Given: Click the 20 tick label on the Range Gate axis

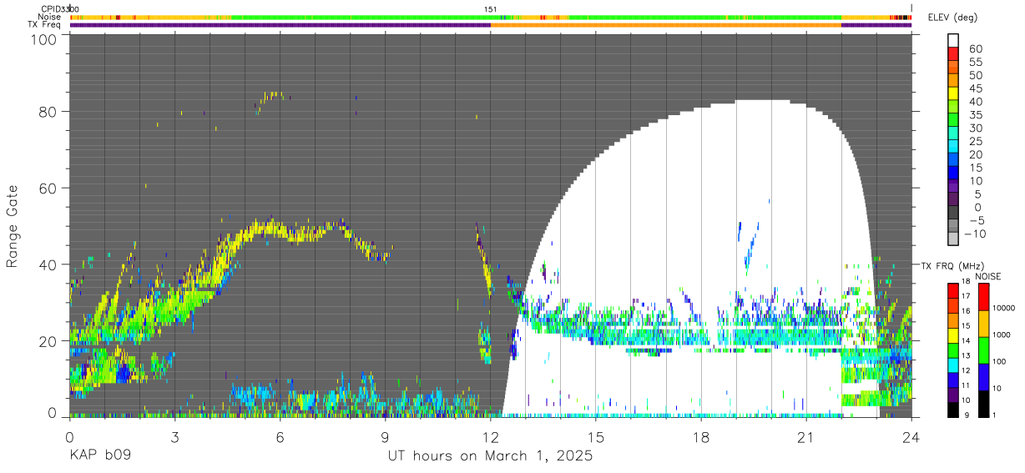Looking at the screenshot, I should coord(48,341).
